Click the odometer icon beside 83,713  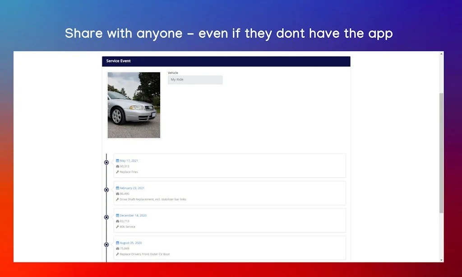(116, 221)
